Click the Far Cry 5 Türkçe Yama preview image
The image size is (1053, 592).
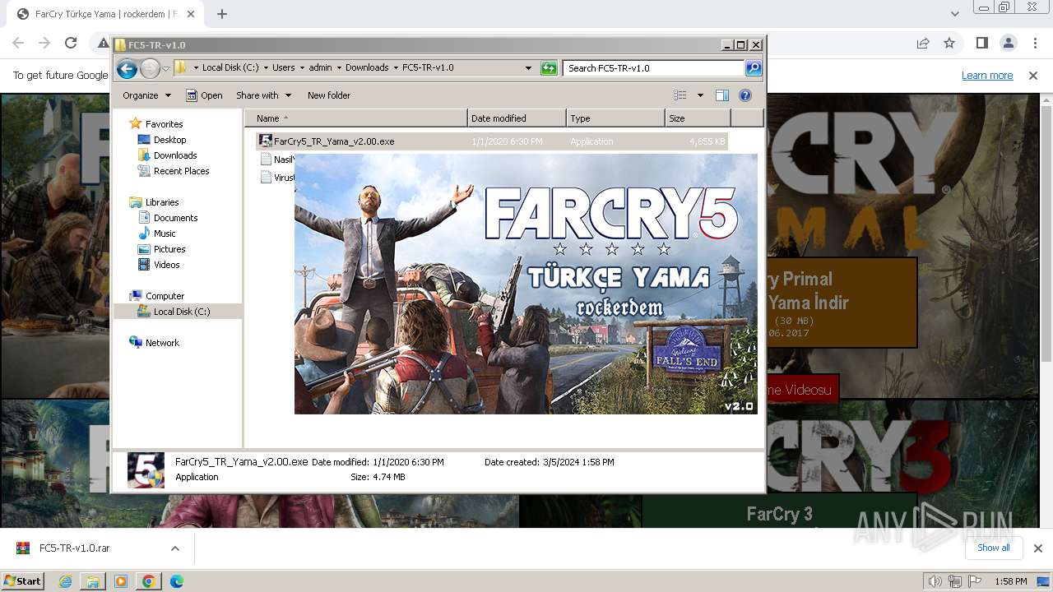[x=526, y=284]
